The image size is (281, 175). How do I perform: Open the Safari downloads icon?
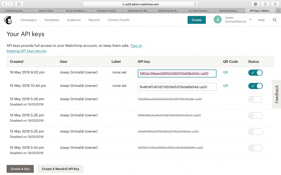coord(255,4)
